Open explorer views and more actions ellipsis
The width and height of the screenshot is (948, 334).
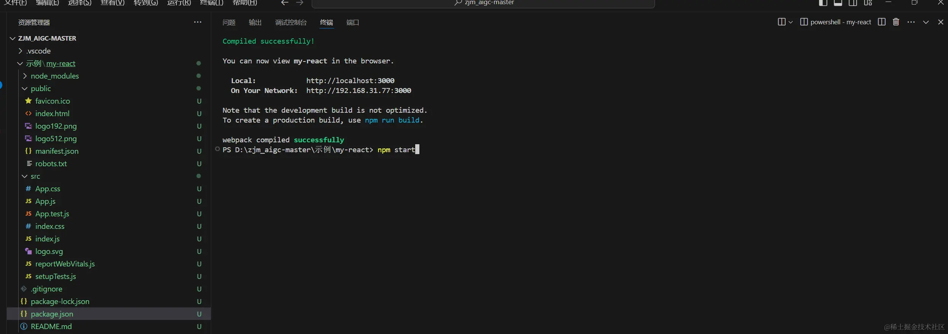point(198,22)
